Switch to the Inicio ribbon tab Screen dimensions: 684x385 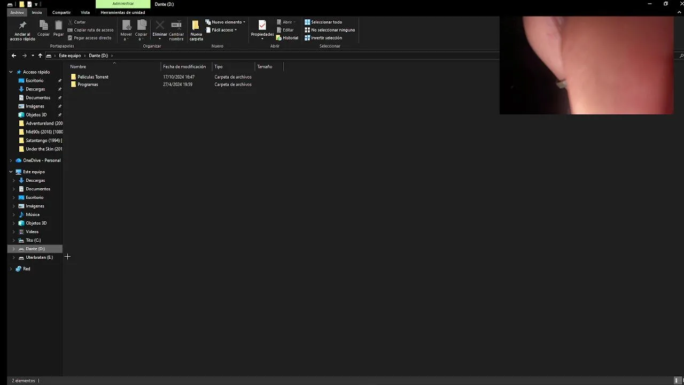click(x=37, y=12)
